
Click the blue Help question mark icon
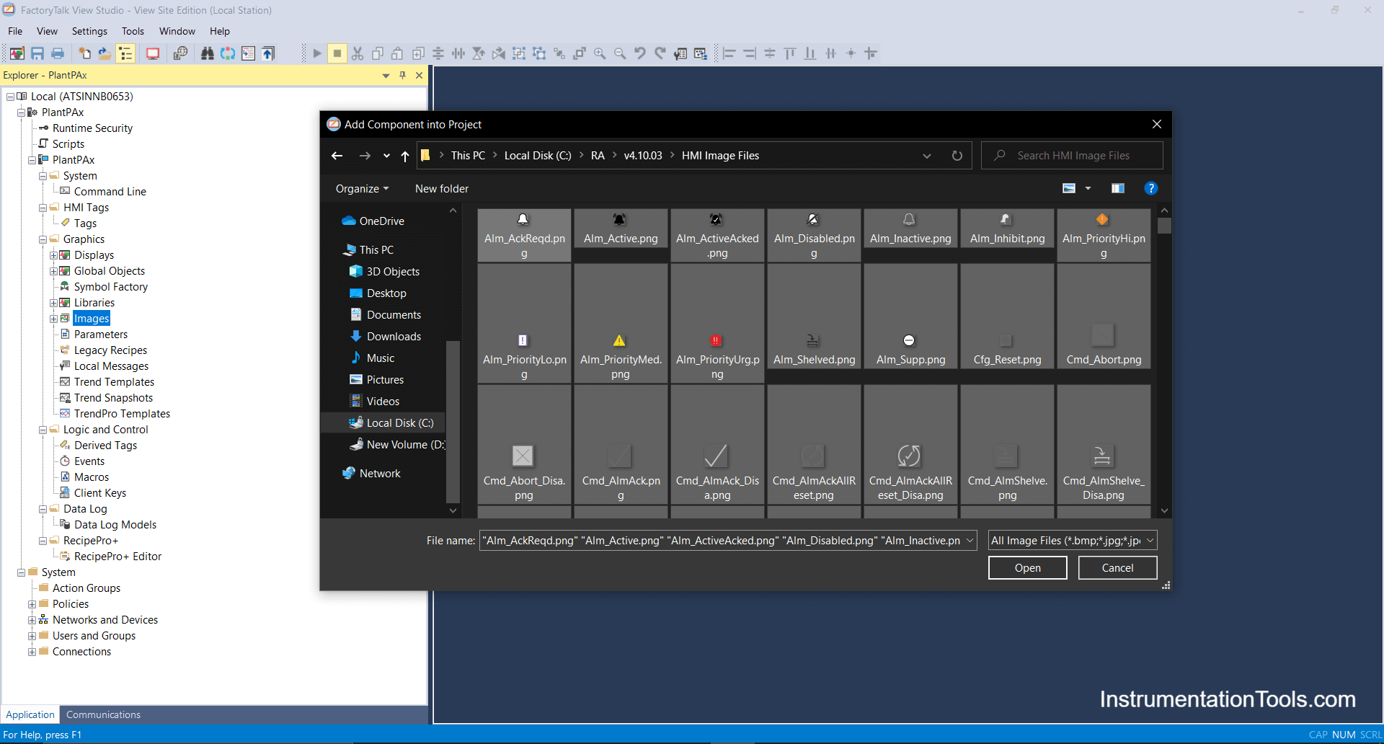click(x=1151, y=188)
